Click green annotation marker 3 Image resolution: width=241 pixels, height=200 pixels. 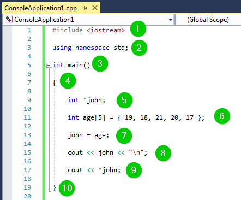point(100,64)
